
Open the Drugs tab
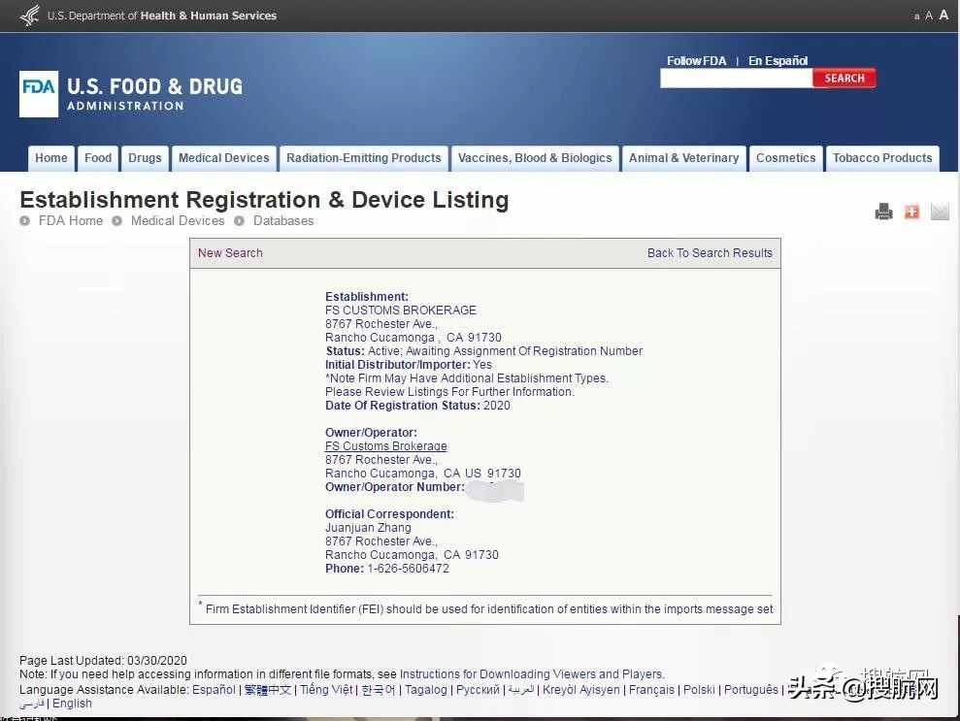(145, 158)
